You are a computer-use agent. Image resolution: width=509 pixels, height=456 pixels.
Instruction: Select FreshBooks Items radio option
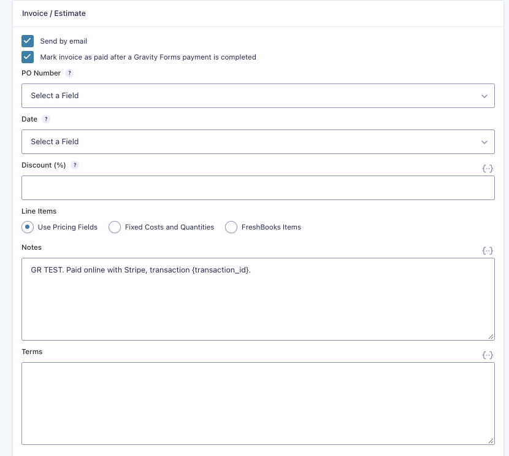(231, 227)
